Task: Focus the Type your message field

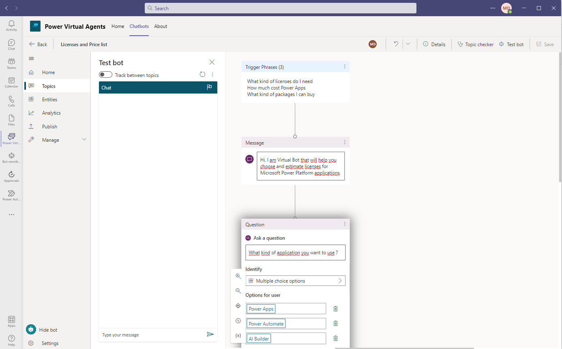Action: 152,335
